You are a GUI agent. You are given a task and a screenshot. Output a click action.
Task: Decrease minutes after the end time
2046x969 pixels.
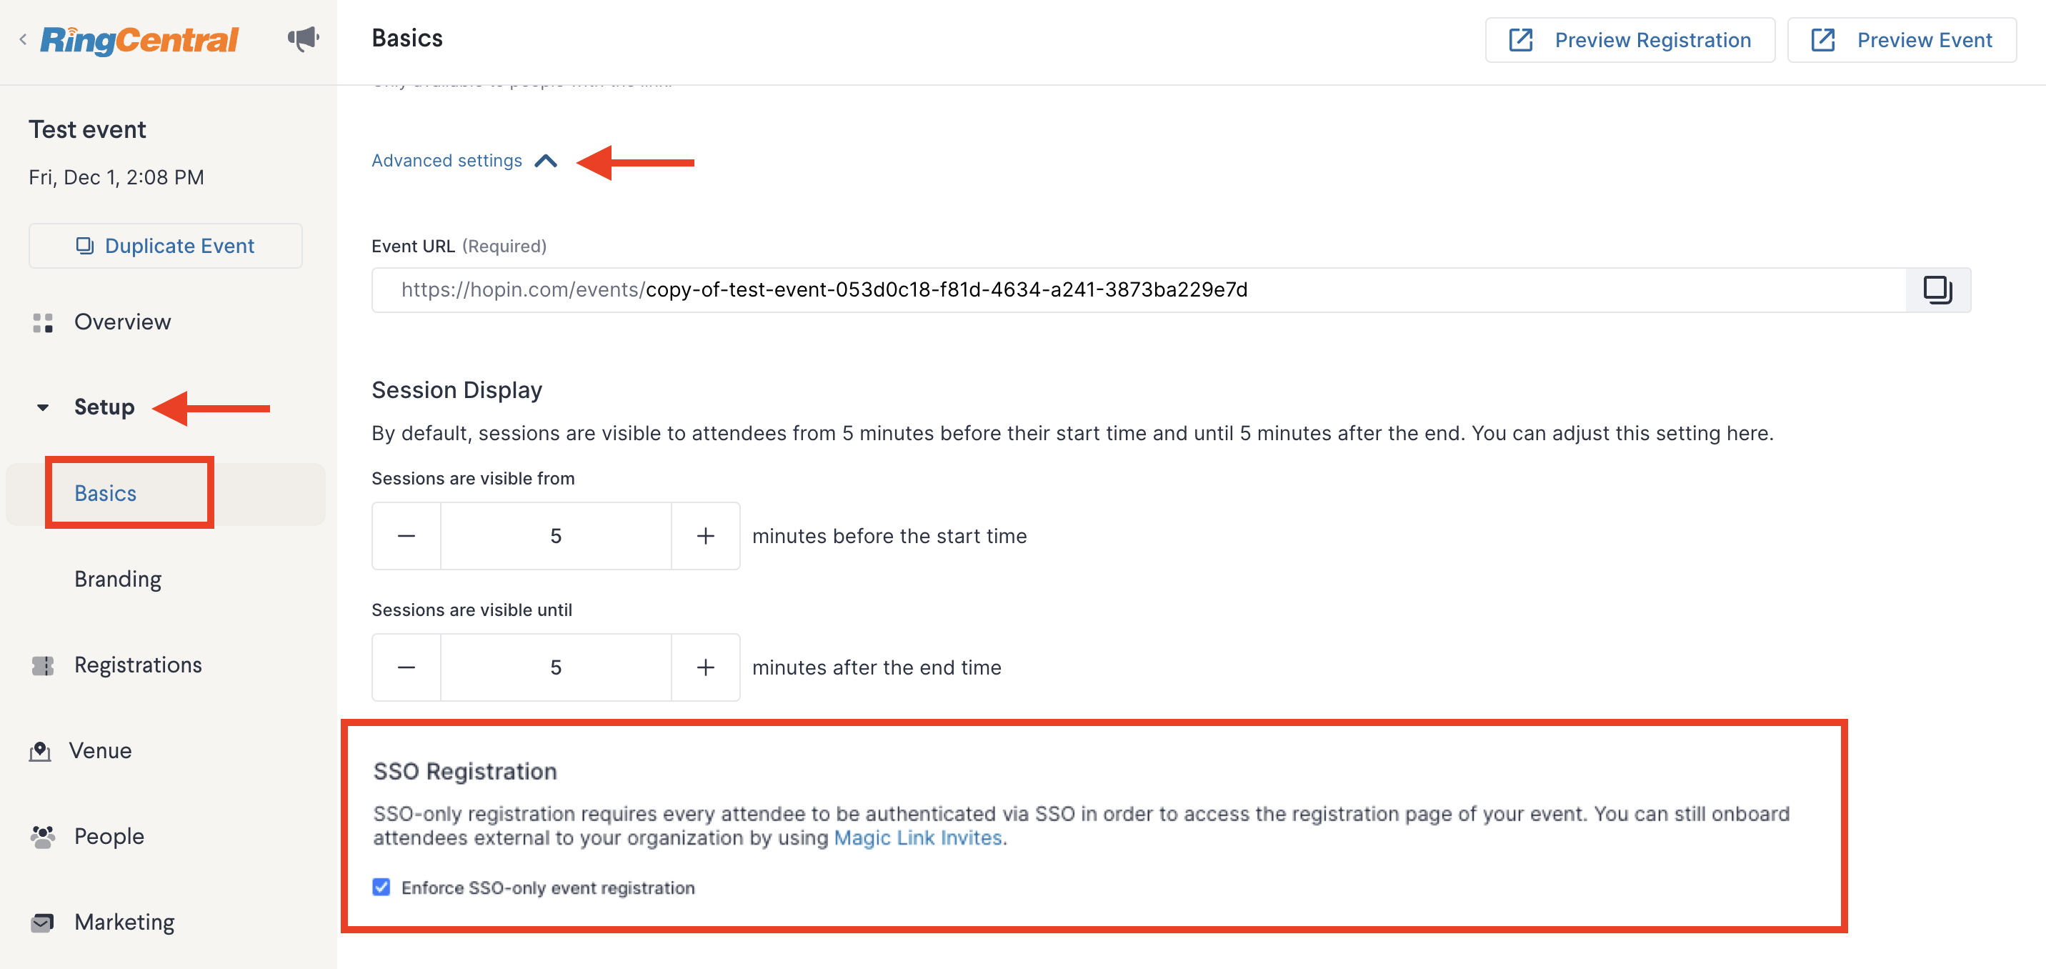pos(406,668)
